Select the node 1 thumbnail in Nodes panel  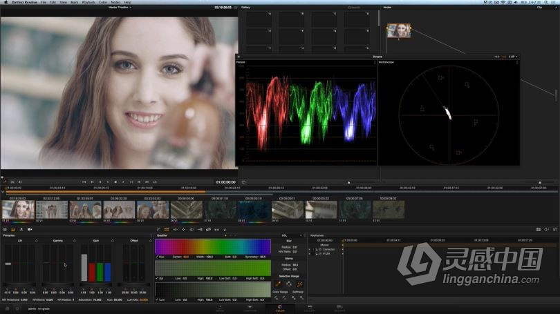tap(399, 30)
